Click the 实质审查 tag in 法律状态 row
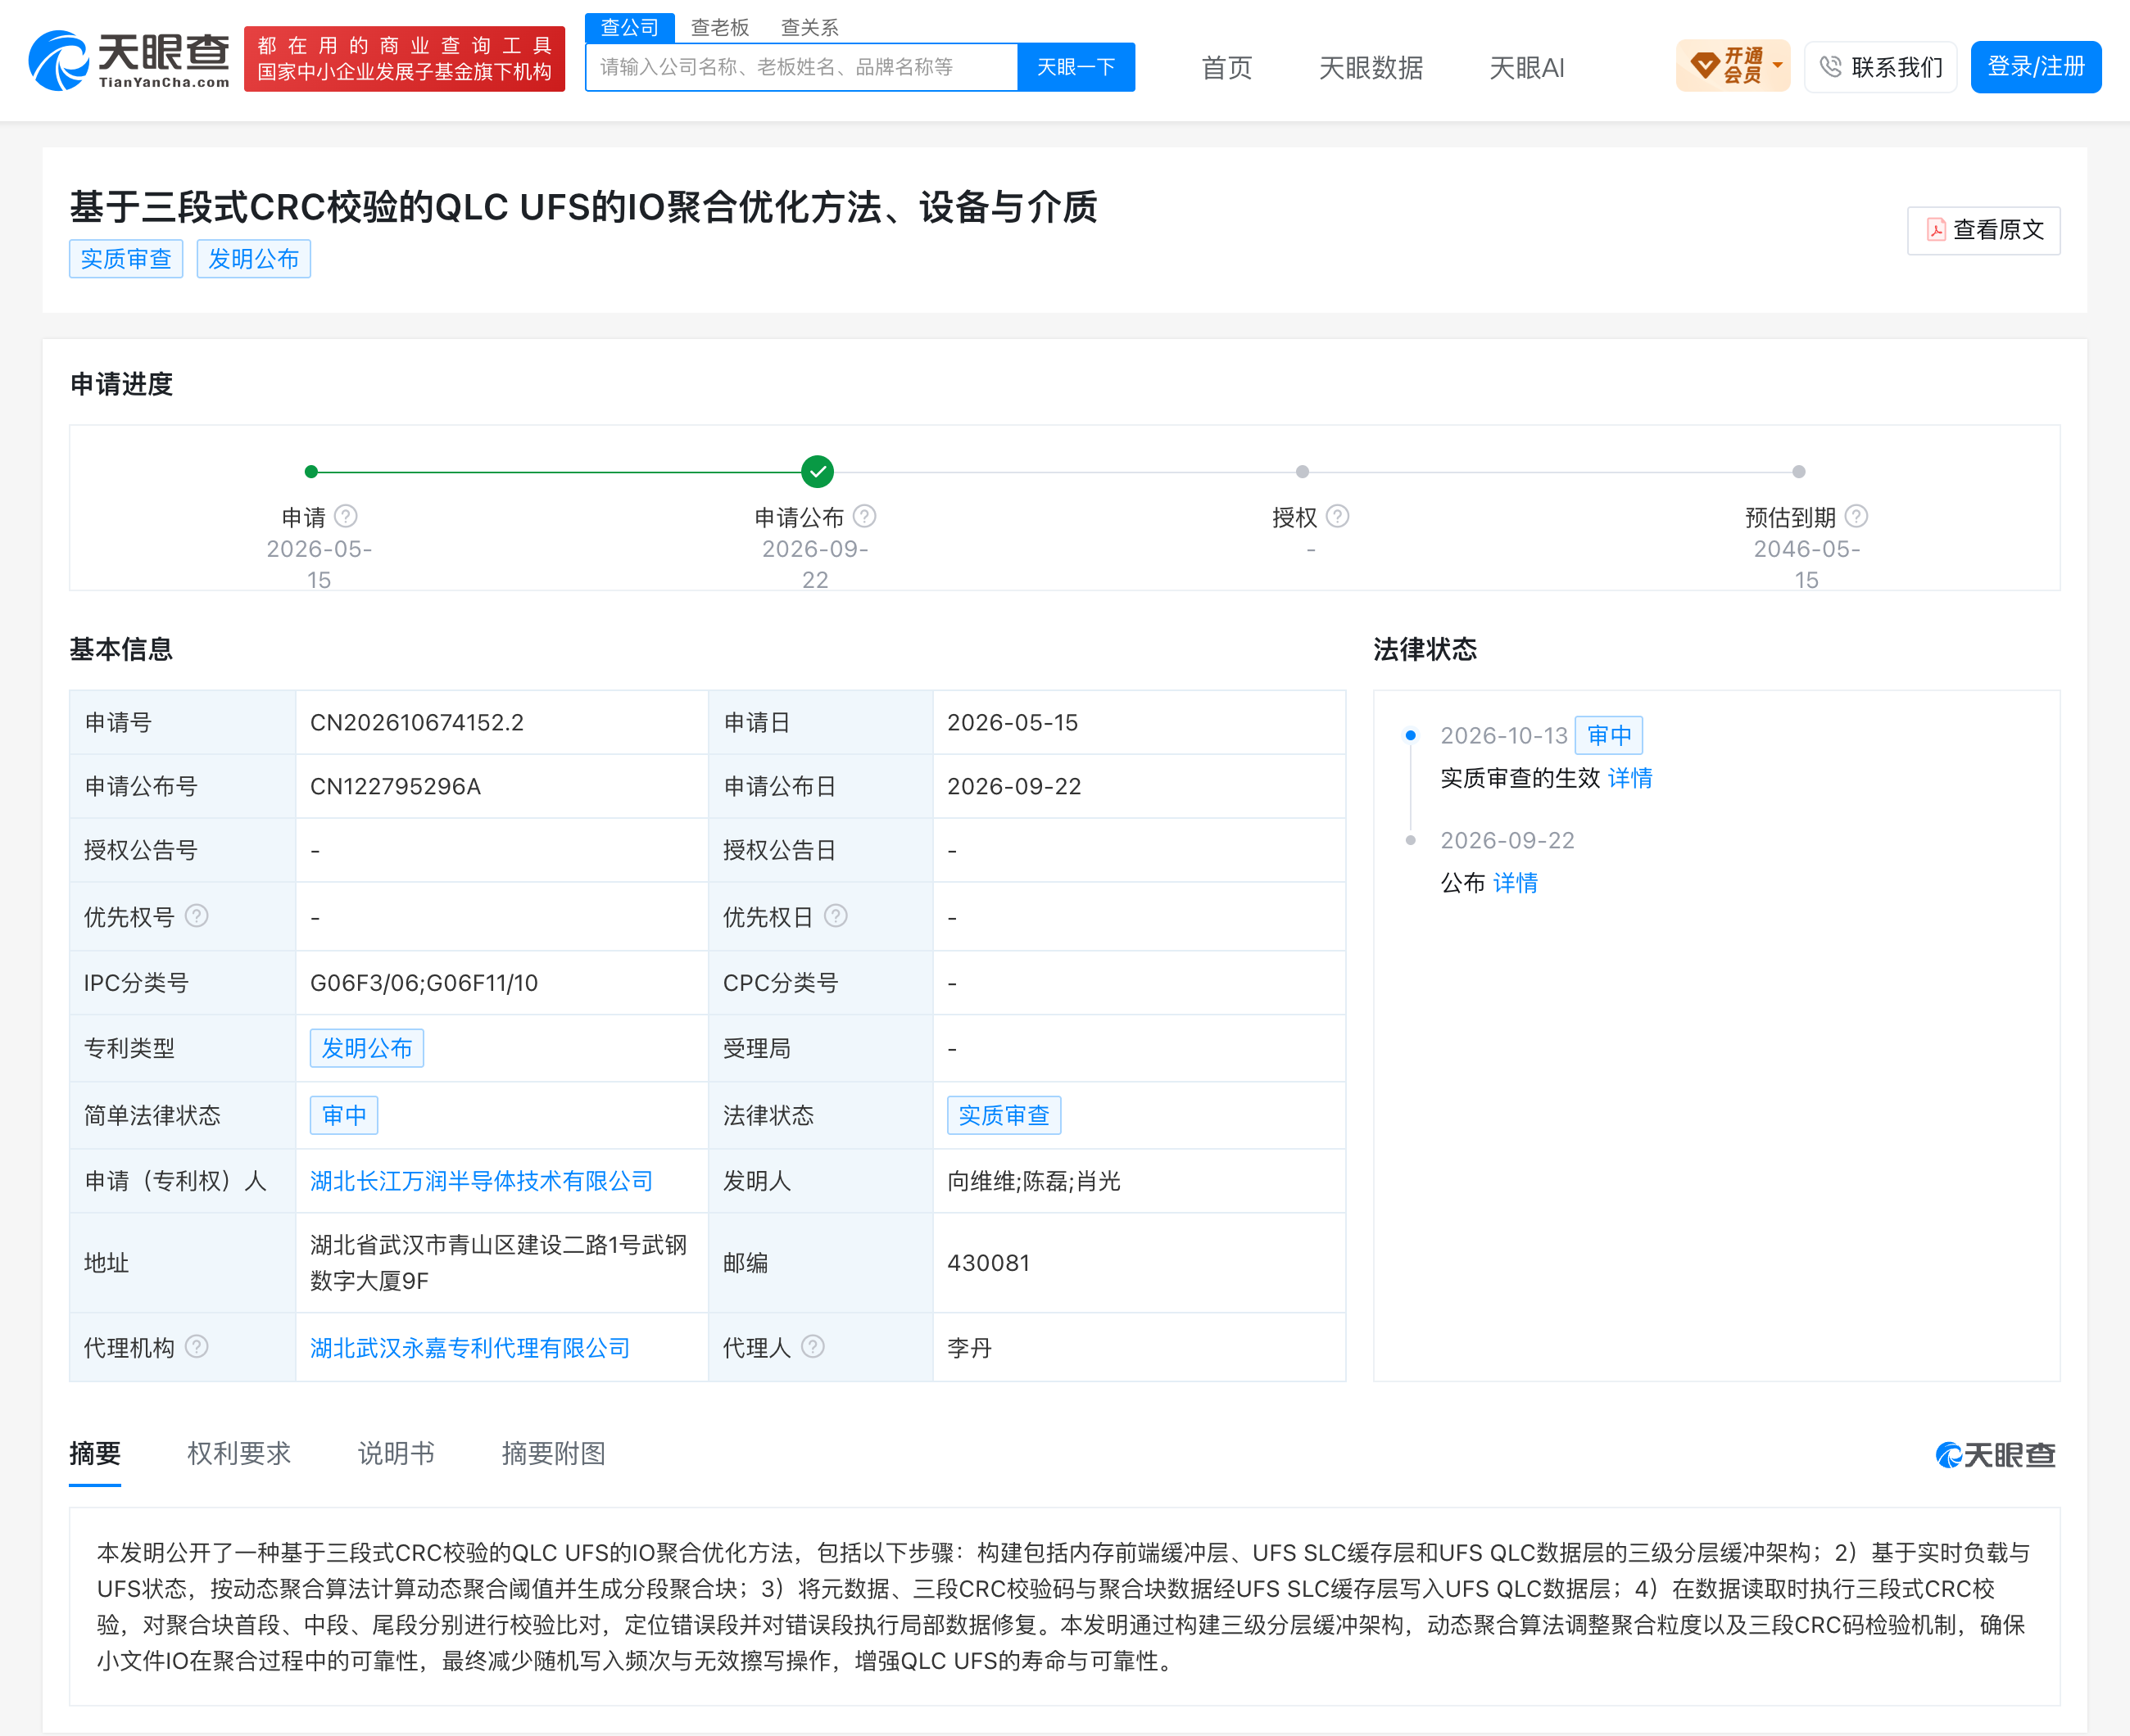The image size is (2130, 1736). click(x=1004, y=1115)
